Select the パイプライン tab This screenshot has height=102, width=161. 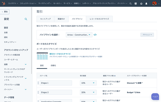click(77, 19)
